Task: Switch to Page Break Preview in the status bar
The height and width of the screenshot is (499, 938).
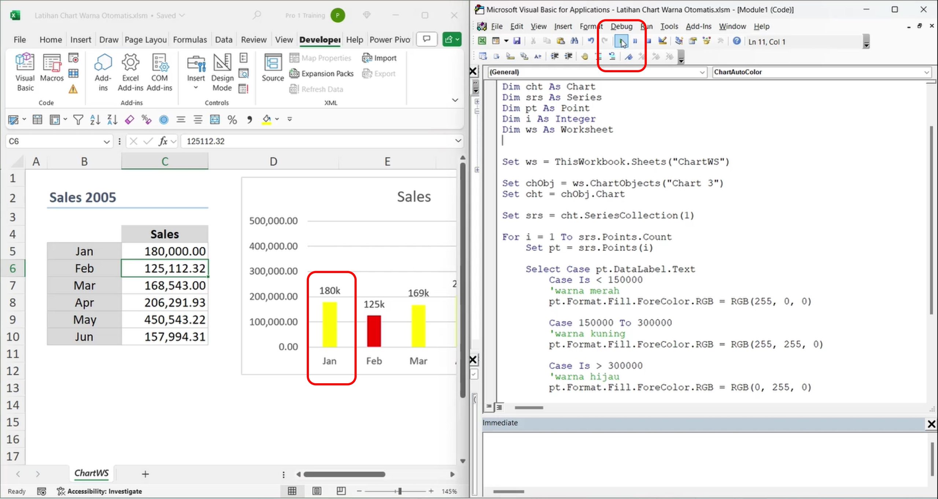Action: pos(341,491)
